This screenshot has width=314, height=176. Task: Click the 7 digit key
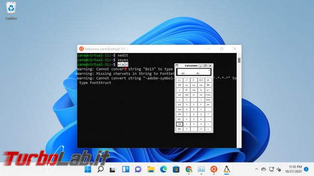pyautogui.click(x=186, y=114)
